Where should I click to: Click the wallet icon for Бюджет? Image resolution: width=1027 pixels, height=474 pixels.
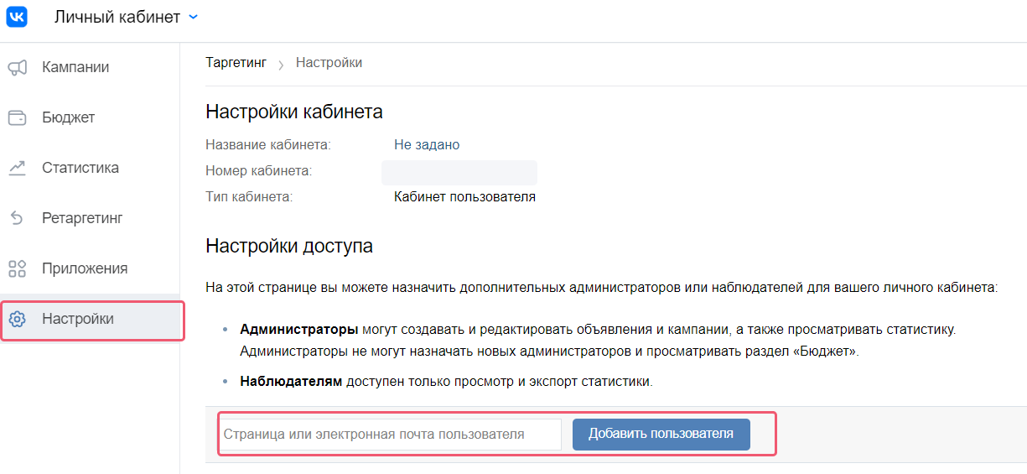tap(17, 118)
